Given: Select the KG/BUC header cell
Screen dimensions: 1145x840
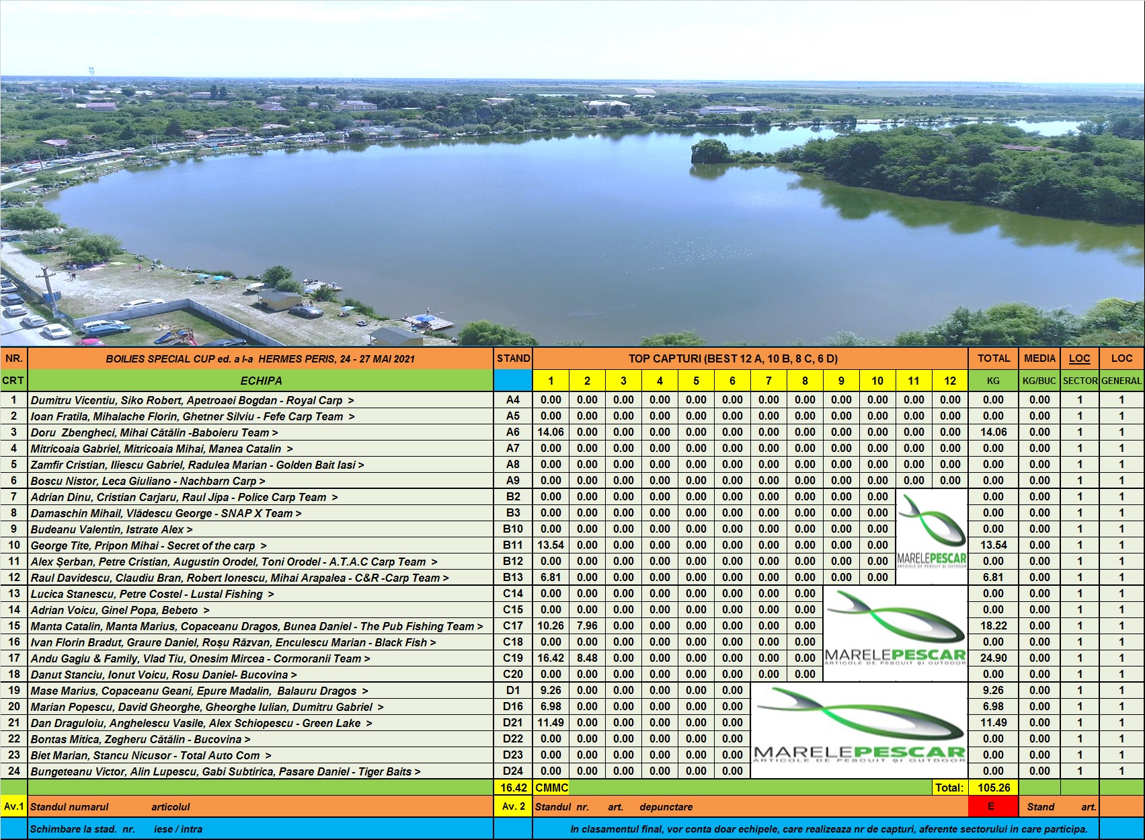Looking at the screenshot, I should coord(1039,381).
